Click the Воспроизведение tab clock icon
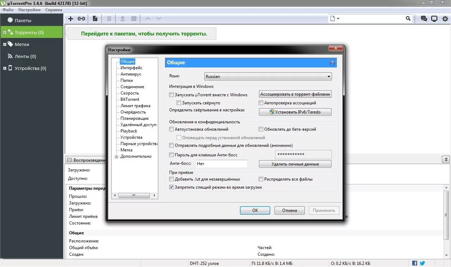 point(69,160)
